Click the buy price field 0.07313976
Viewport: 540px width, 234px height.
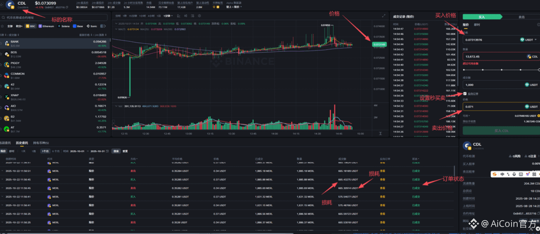point(500,39)
